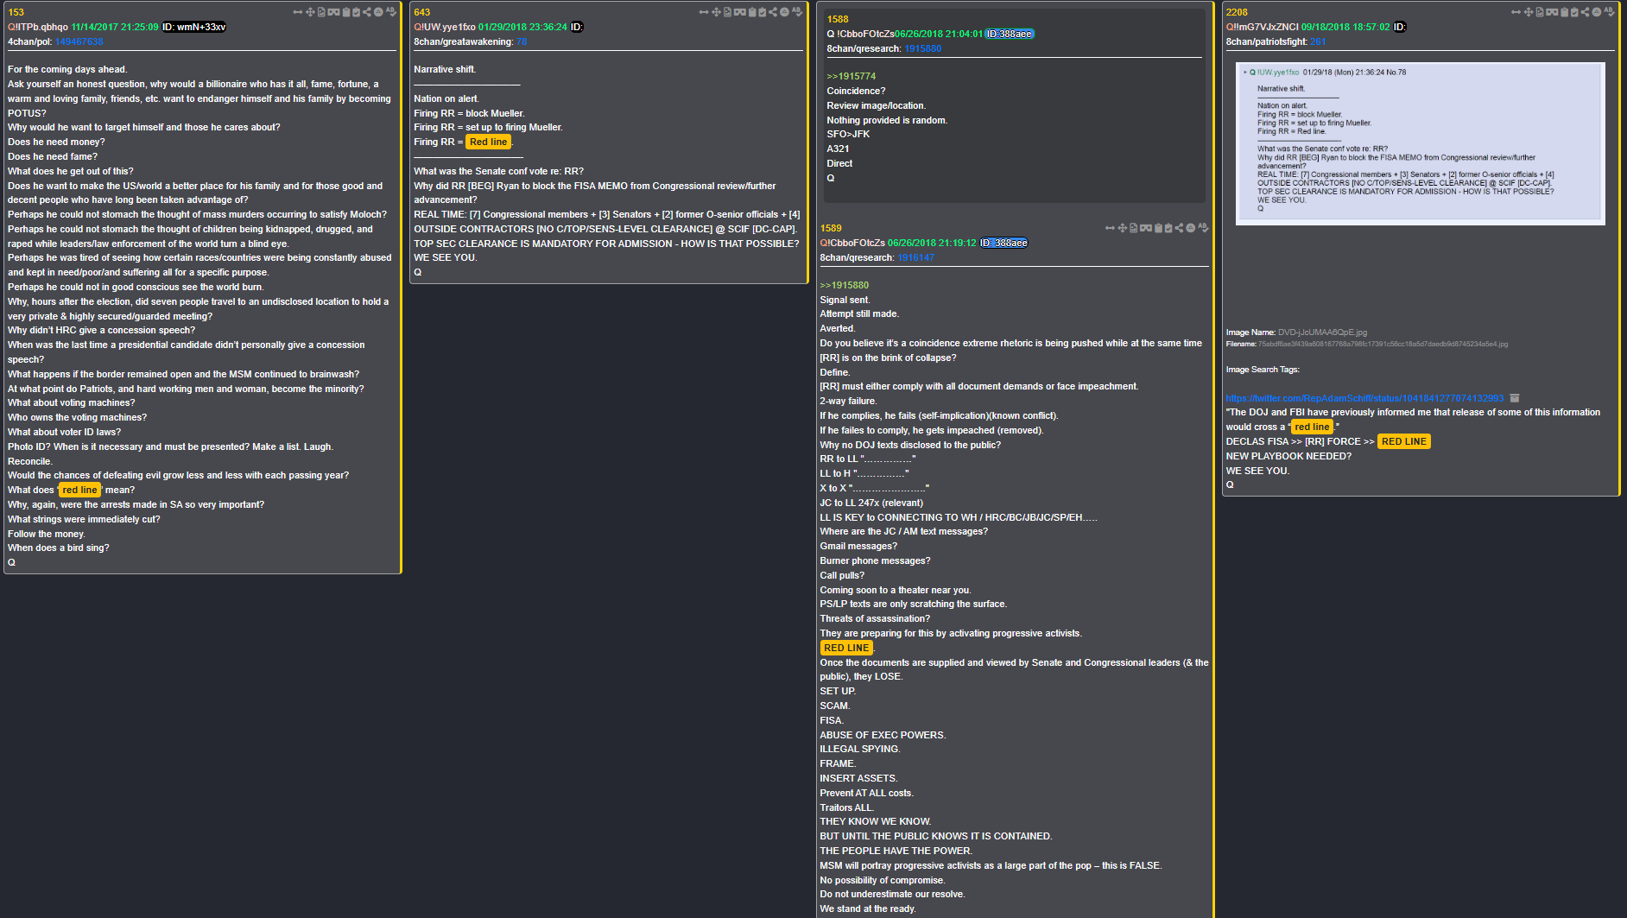Click the circled triangle icon on post 153
This screenshot has width=1627, height=918.
378,12
